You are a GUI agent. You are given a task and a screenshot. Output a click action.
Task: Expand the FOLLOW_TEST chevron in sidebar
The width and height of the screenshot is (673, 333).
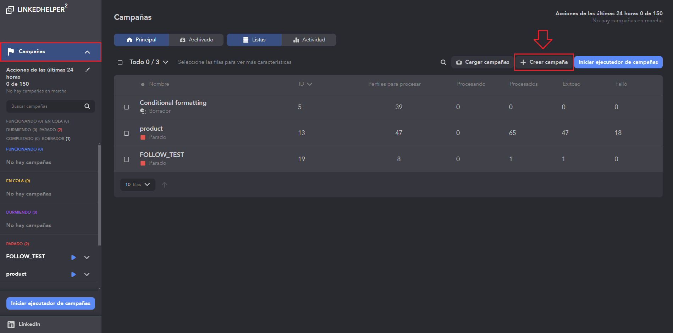pos(87,257)
